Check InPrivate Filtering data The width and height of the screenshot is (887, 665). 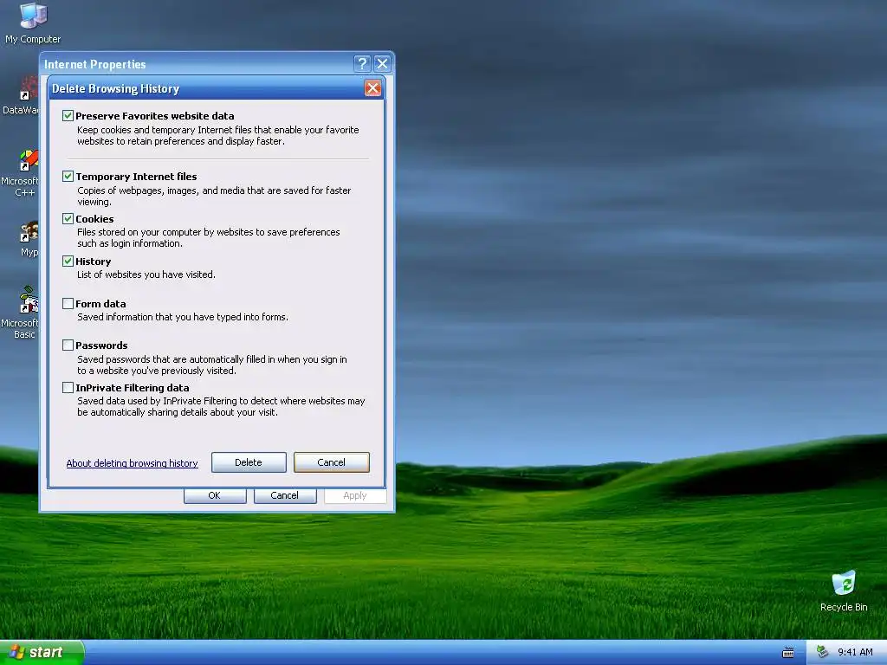click(x=68, y=387)
